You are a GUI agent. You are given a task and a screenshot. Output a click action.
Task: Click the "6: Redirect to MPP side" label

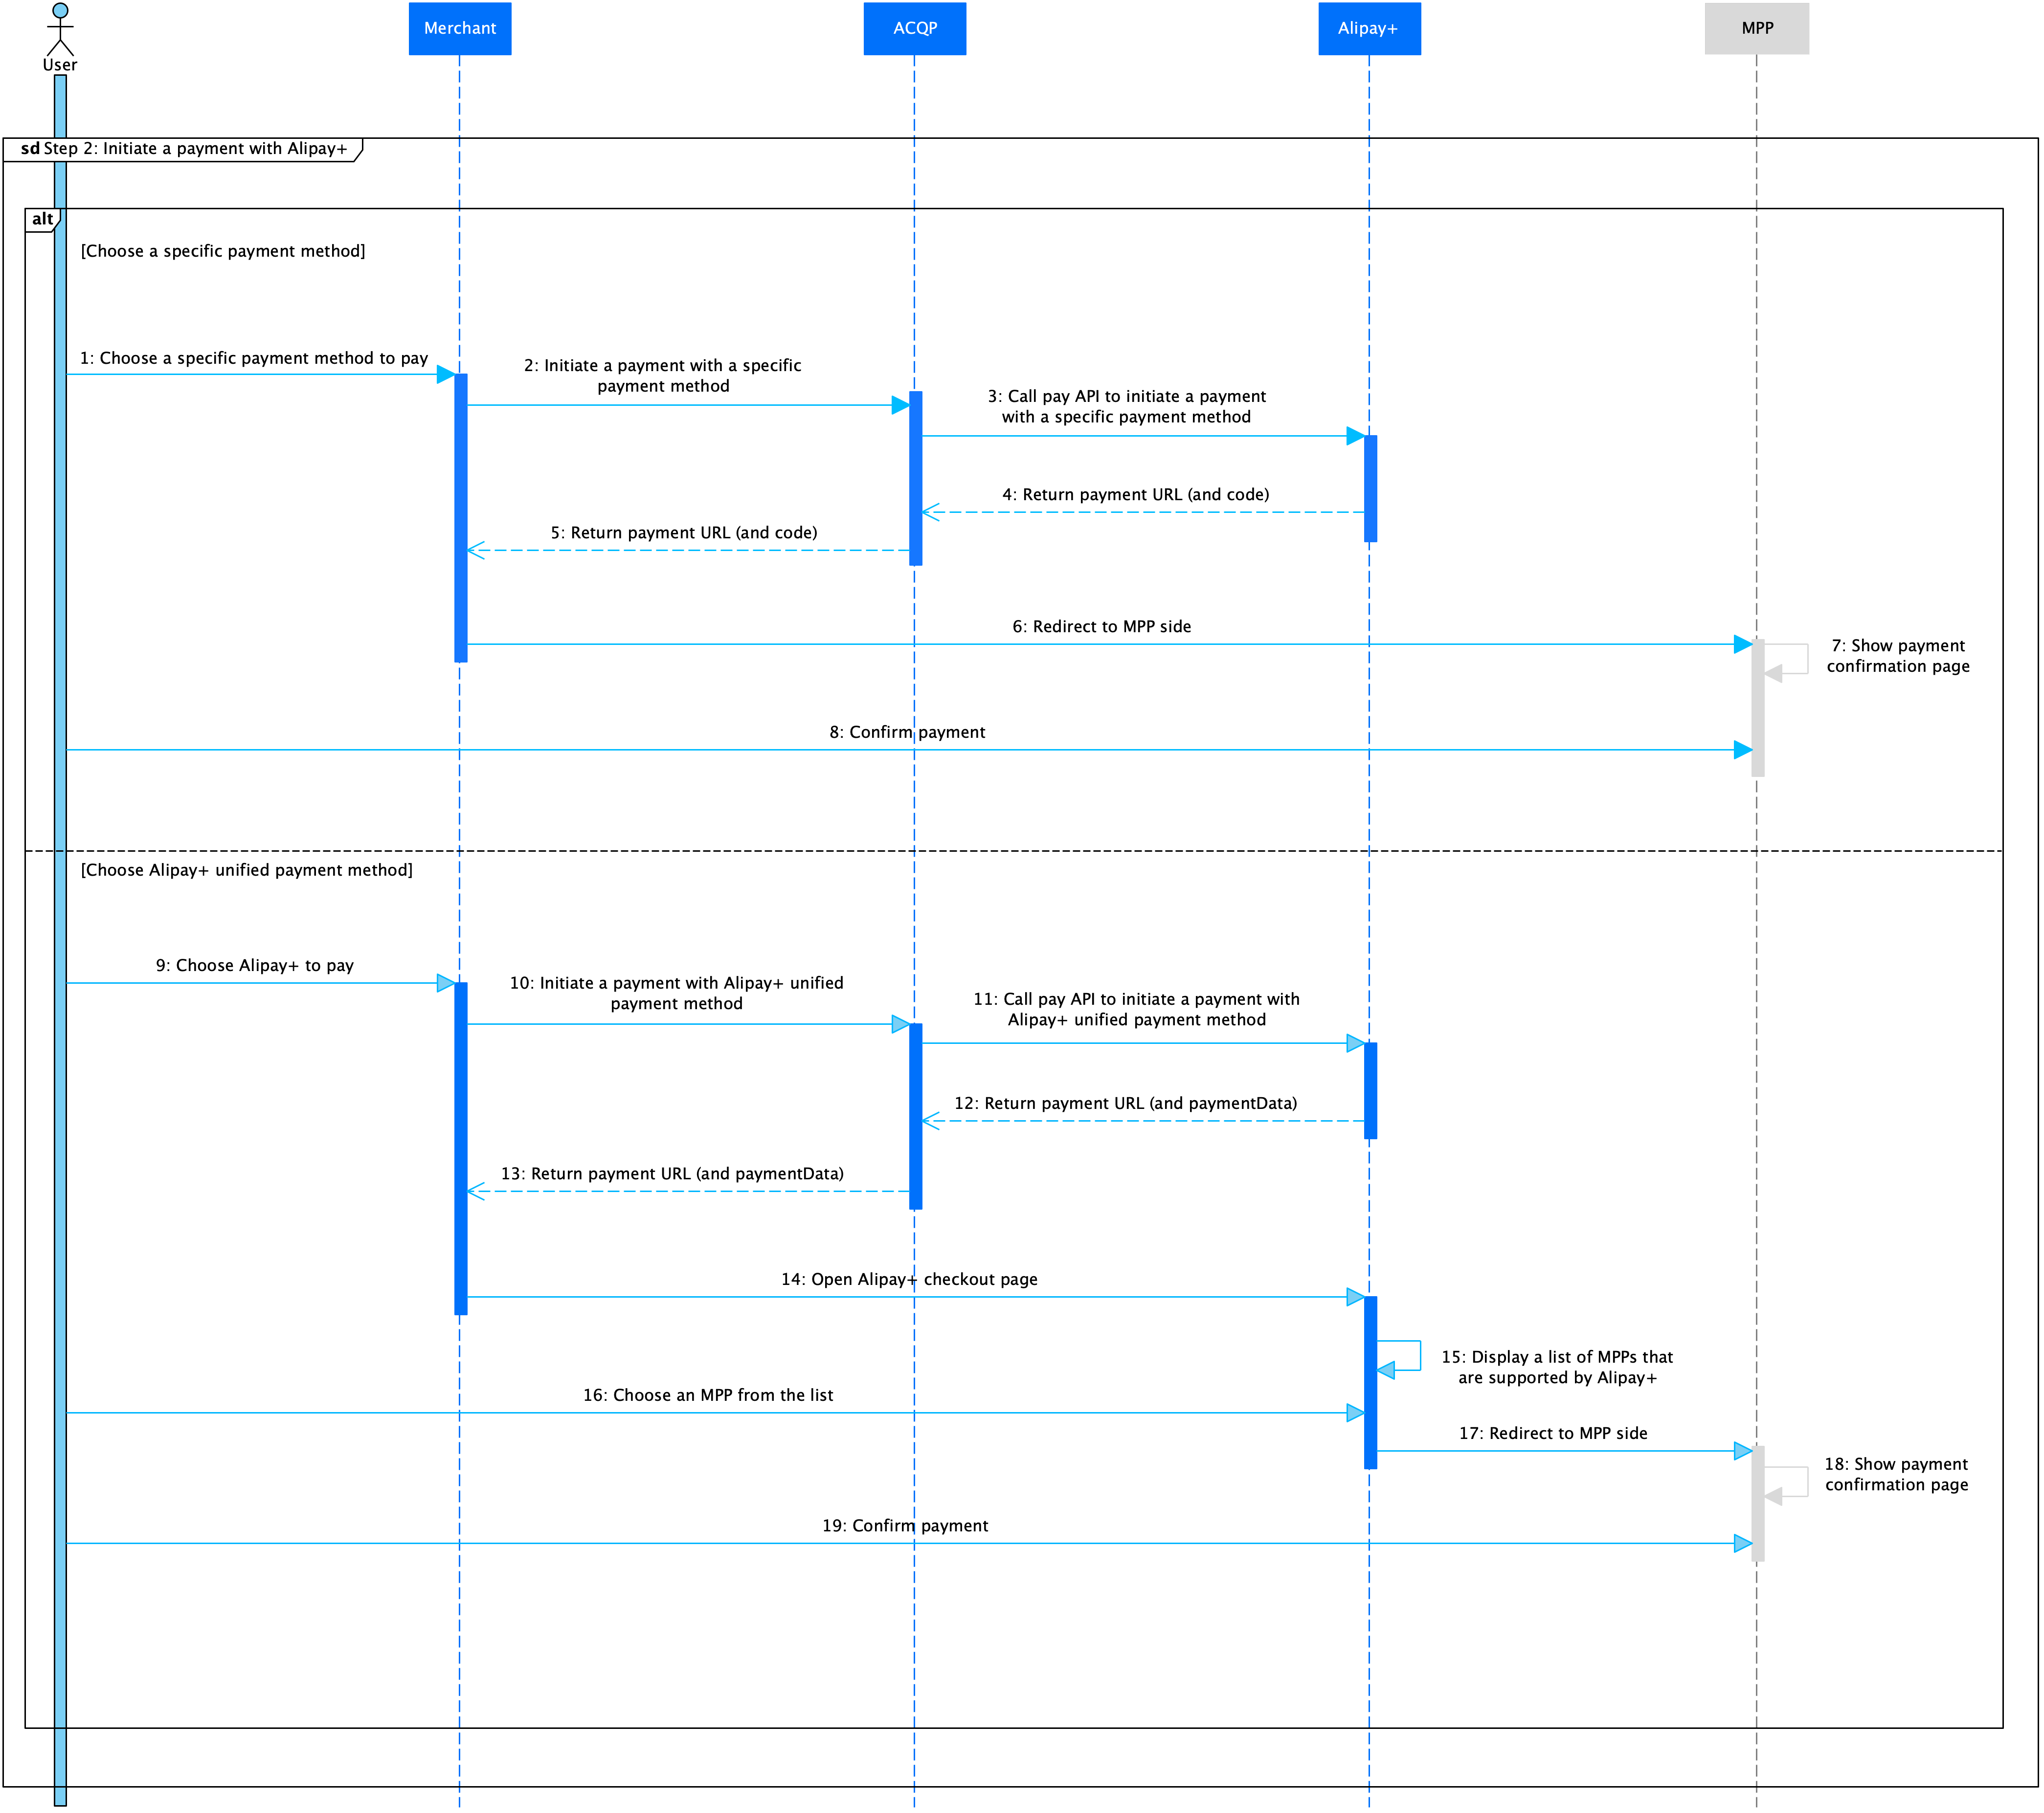click(x=1101, y=627)
